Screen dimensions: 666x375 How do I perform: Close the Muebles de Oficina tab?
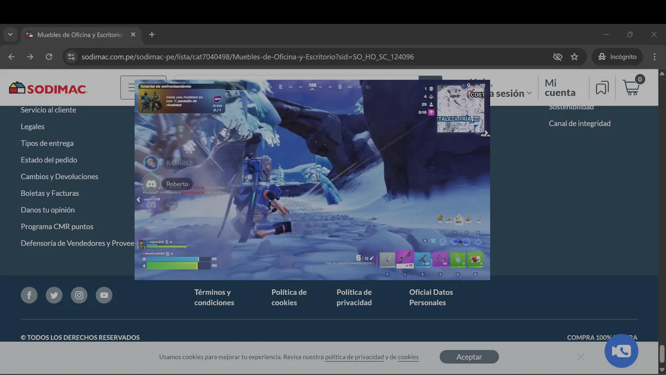[x=133, y=34]
